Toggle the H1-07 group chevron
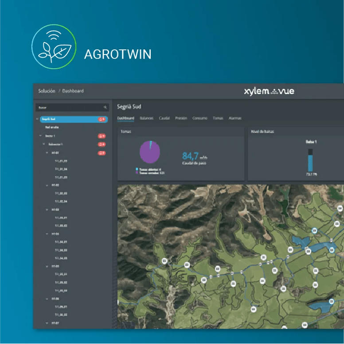The width and height of the screenshot is (344, 344). click(47, 323)
